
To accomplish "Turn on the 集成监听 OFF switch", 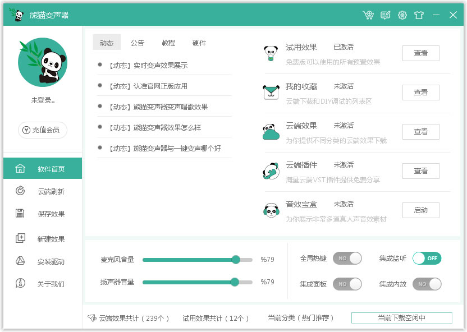I will pyautogui.click(x=427, y=258).
